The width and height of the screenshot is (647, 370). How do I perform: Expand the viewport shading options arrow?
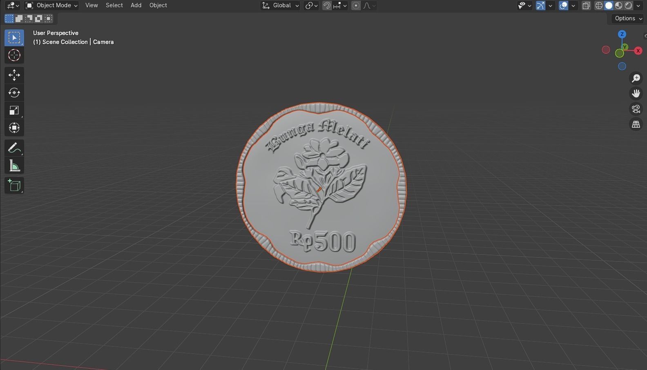(x=638, y=5)
